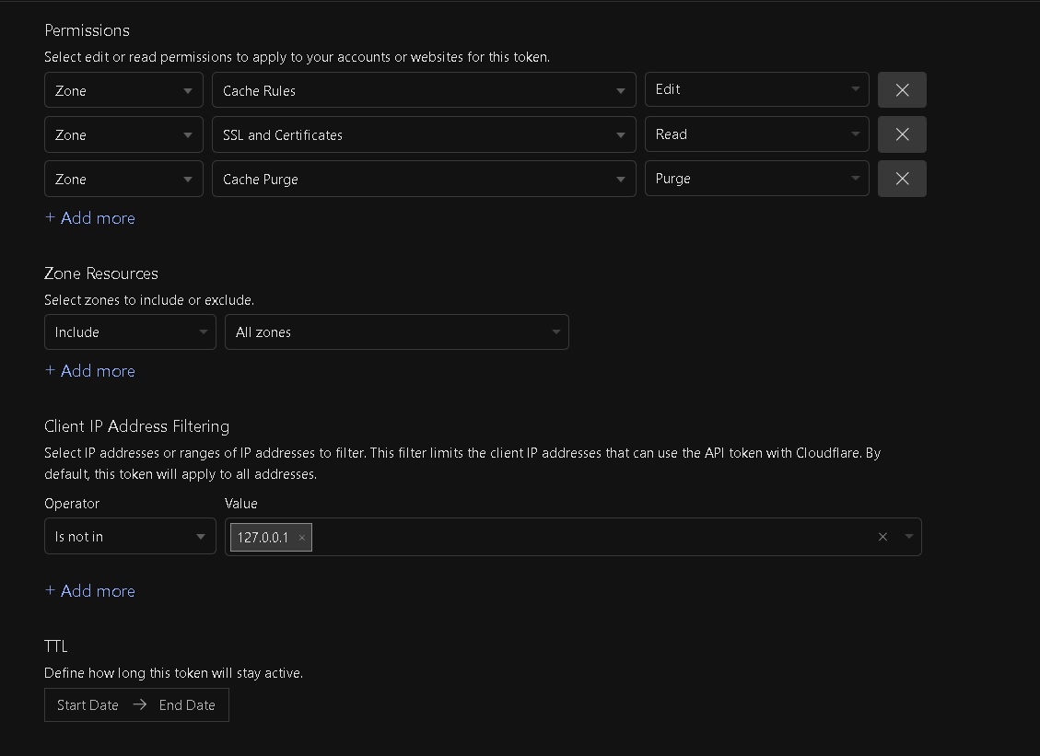
Task: Add more IP address filters
Action: click(x=90, y=591)
